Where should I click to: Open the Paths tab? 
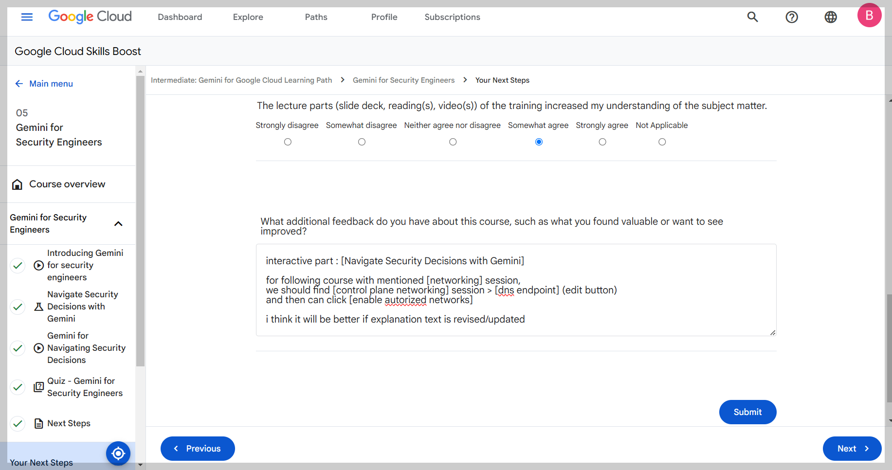[316, 17]
